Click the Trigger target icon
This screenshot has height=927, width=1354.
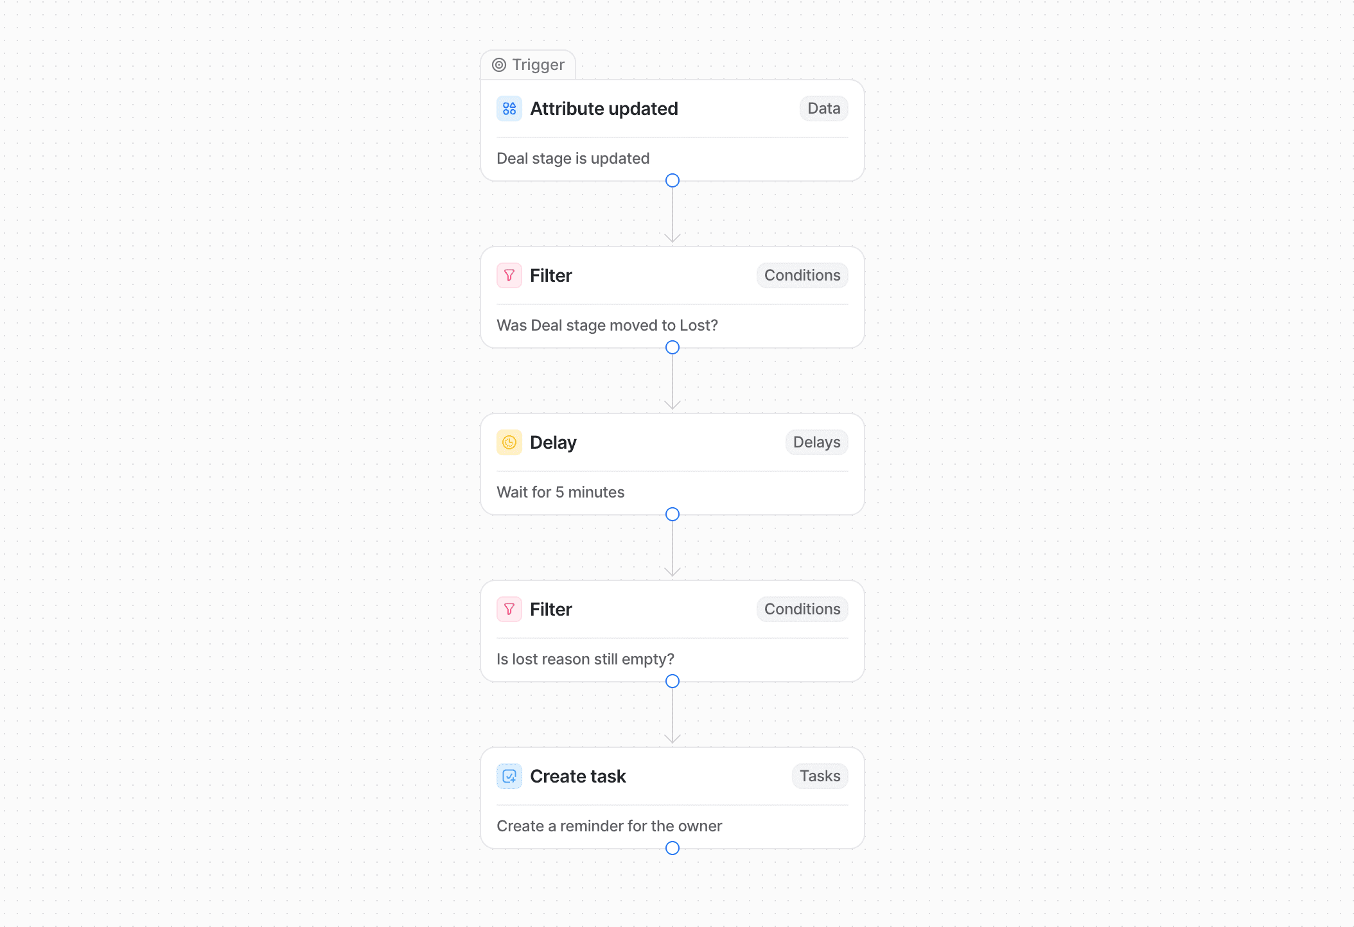tap(499, 65)
